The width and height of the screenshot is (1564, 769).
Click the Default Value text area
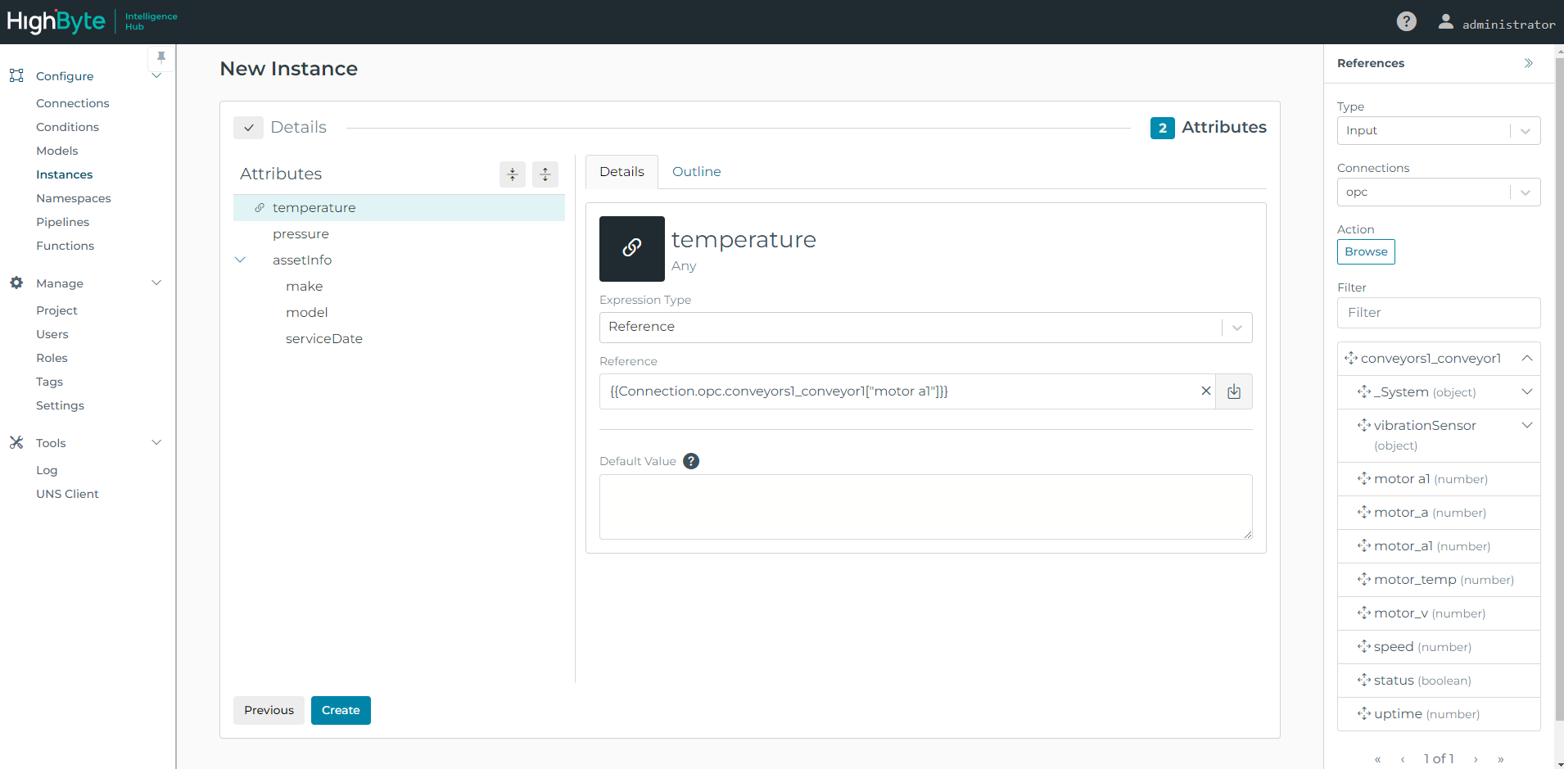925,507
